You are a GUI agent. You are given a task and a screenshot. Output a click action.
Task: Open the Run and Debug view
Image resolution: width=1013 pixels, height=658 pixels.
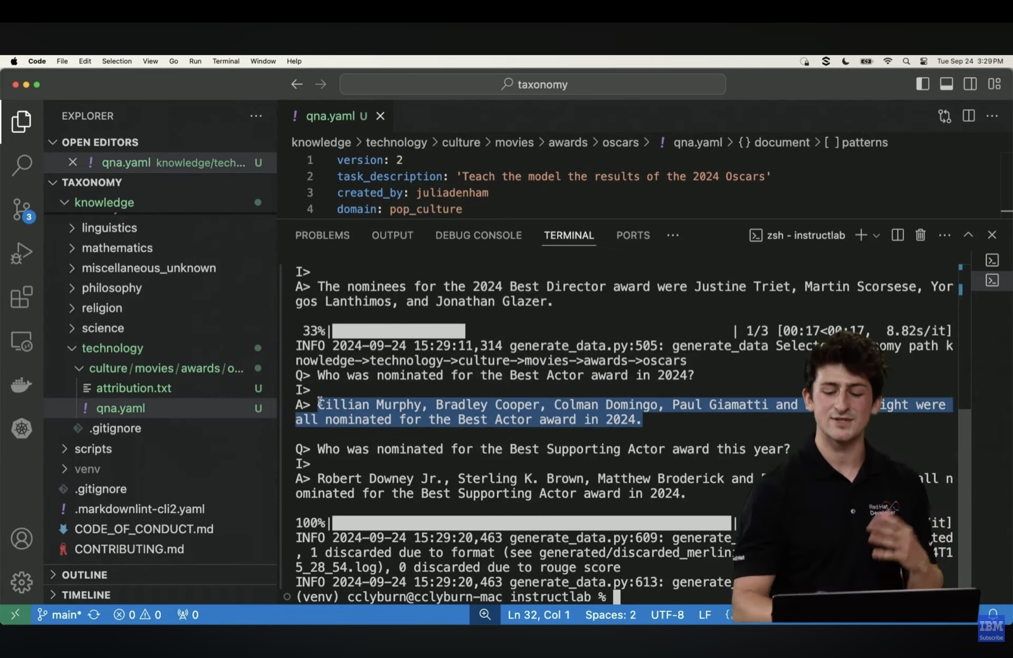click(22, 253)
